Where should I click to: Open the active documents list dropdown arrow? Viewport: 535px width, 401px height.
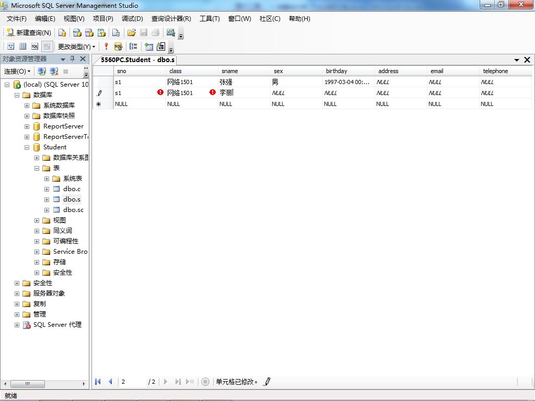(x=517, y=60)
